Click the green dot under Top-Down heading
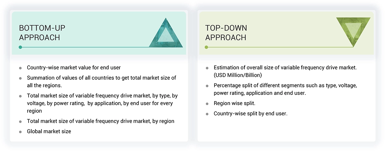This screenshot has width=385, height=151. point(206,47)
